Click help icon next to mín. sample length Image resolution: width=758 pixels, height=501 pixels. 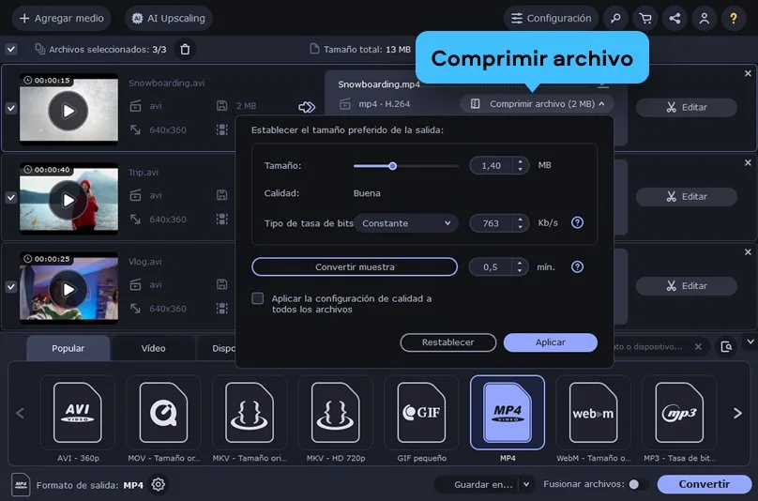pyautogui.click(x=577, y=267)
